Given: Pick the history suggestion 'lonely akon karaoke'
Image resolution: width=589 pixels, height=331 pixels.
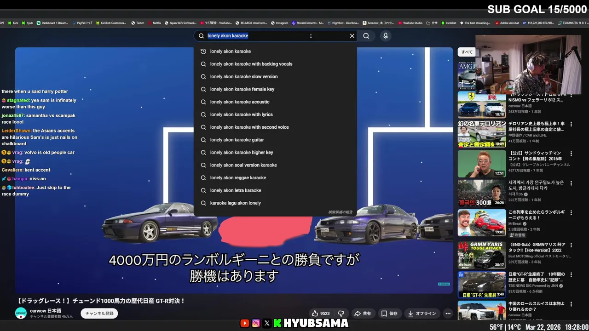Looking at the screenshot, I should point(275,51).
